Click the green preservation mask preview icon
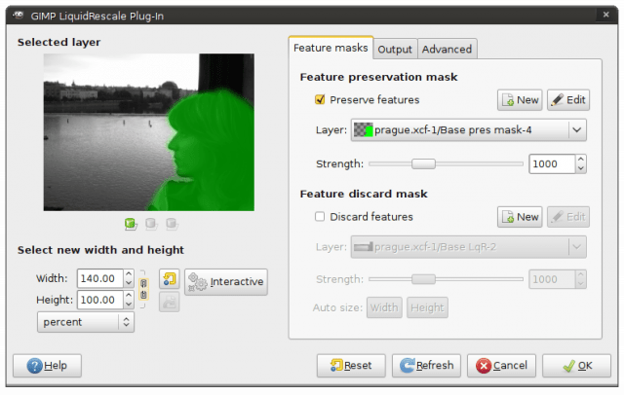Viewport: 624px width, 395px height. click(x=131, y=224)
